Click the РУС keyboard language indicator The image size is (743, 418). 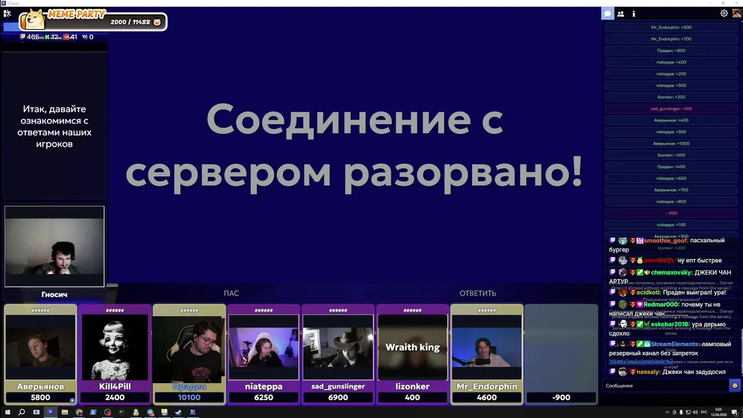(704, 412)
